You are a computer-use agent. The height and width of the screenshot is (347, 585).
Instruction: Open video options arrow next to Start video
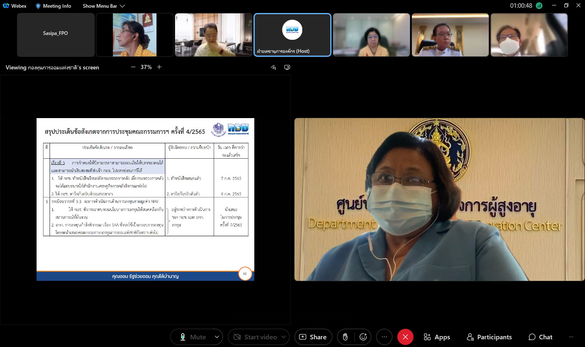coord(284,337)
